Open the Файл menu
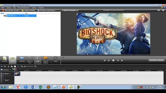Screen dimensions: 166x93 3,8
